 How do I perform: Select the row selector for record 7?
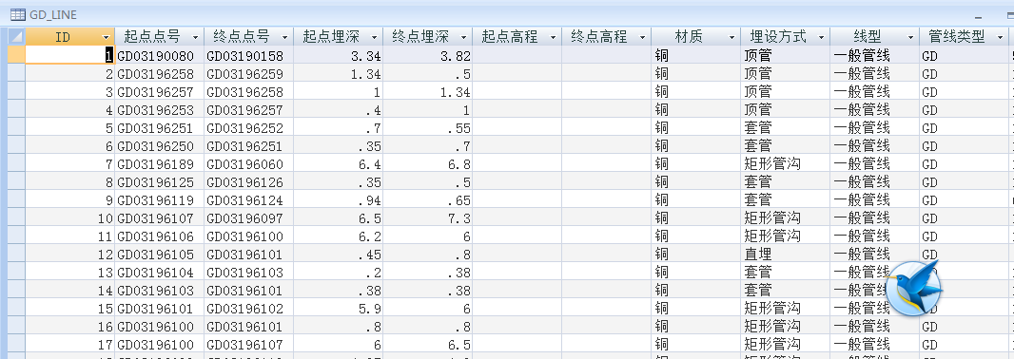[x=16, y=163]
